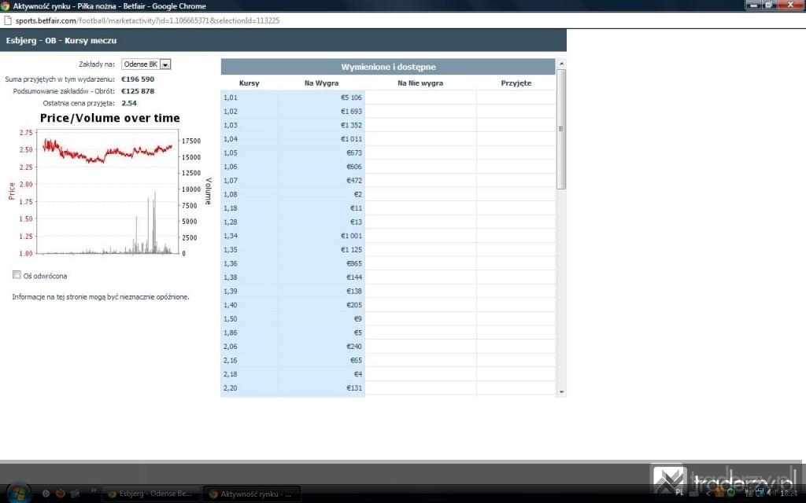806x503 pixels.
Task: Click the 18:24 taskbar clock
Action: coord(789,493)
